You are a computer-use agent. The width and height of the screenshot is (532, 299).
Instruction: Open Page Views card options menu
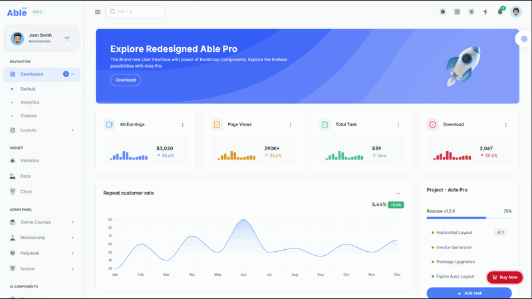pos(291,125)
